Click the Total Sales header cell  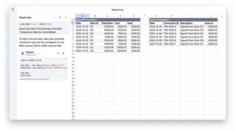107,23
